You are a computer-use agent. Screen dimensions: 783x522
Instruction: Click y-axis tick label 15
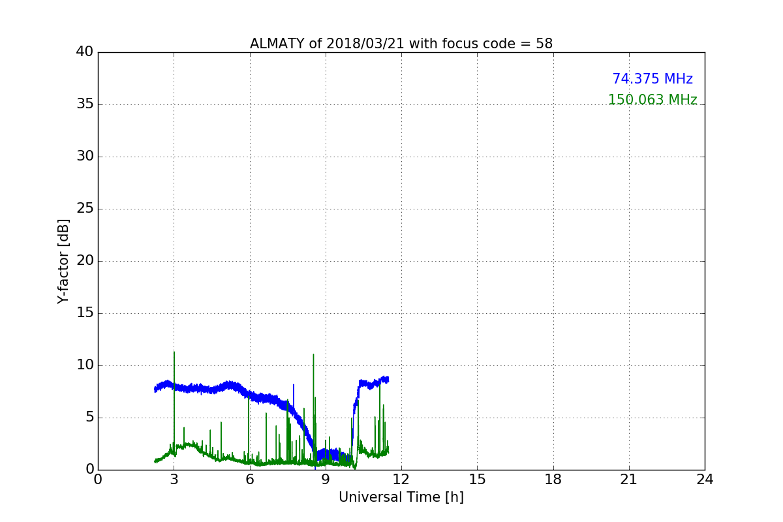(x=85, y=313)
